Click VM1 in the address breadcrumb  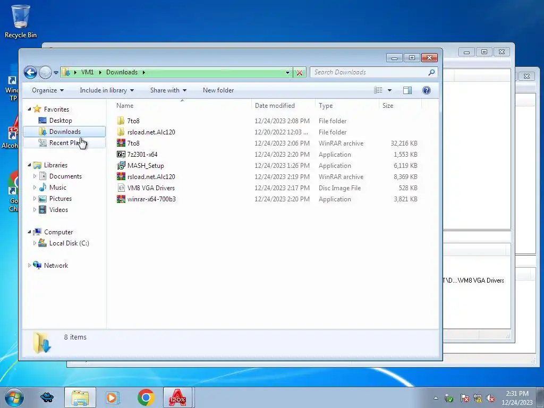click(87, 72)
